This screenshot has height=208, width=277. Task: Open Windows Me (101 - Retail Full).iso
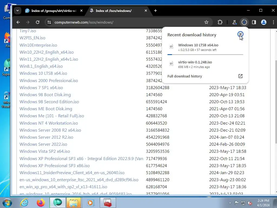[52, 116]
